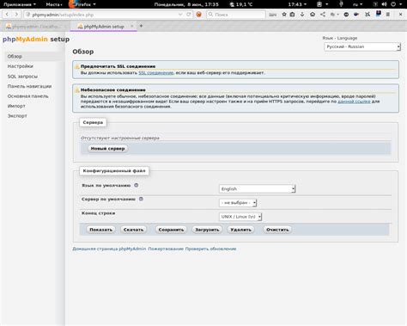The image size is (407, 326).
Task: Open the Firefox hamburger menu
Action: click(x=388, y=14)
